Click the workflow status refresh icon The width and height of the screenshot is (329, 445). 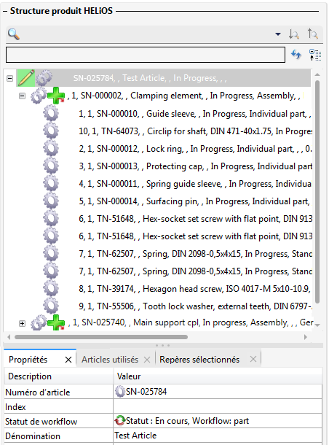[x=120, y=420]
